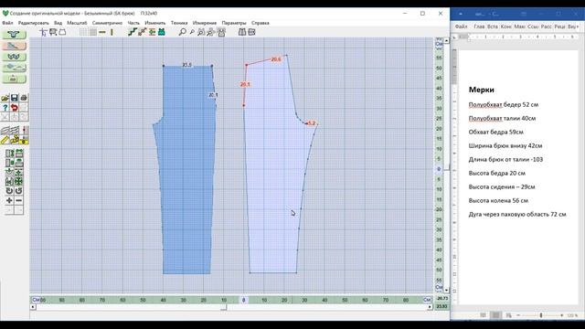The height and width of the screenshot is (329, 585).
Task: Open the Файл tab in Word window
Action: coord(461,27)
